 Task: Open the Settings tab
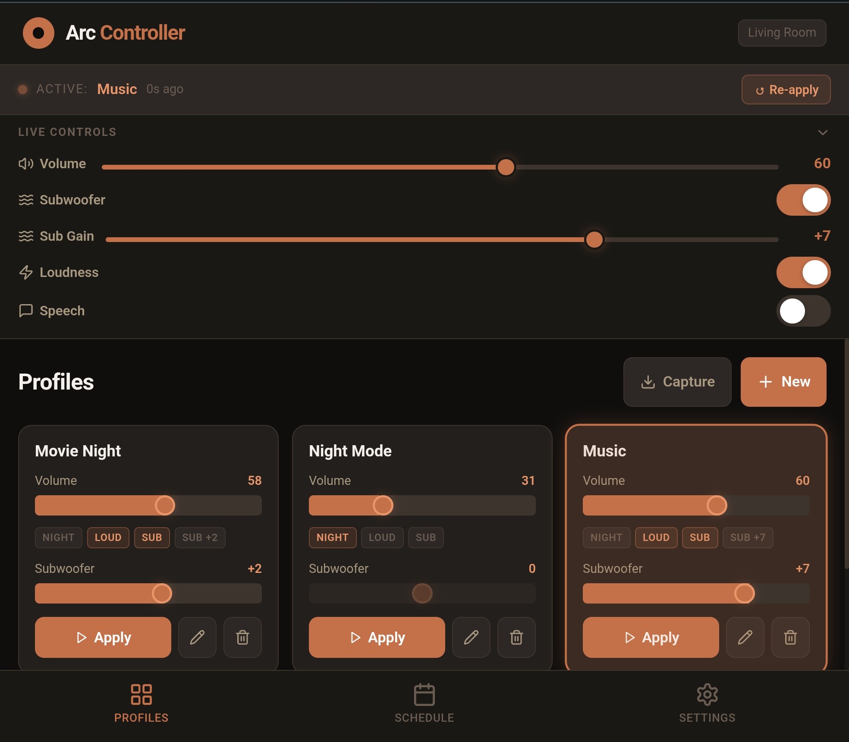click(707, 703)
